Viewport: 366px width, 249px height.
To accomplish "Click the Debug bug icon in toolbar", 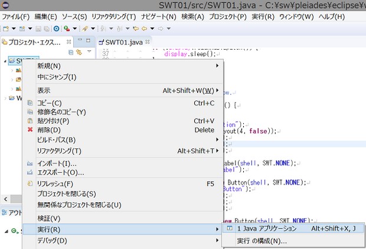I will click(68, 28).
